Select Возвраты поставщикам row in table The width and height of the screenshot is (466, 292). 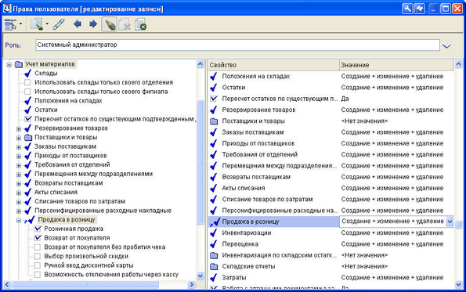point(331,177)
